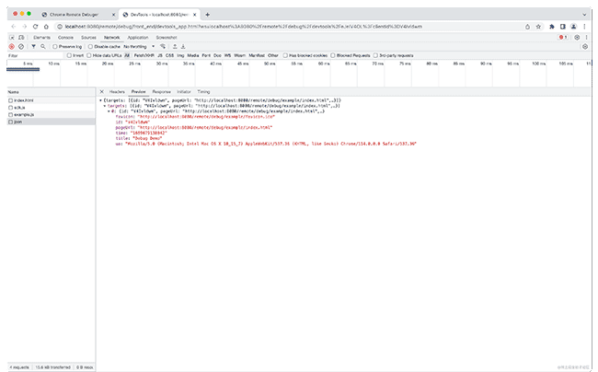Open DevTools settings gear in the top bar
This screenshot has width=598, height=372.
click(577, 38)
